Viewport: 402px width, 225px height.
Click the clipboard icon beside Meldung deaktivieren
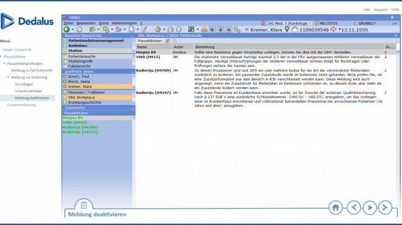coord(77,205)
